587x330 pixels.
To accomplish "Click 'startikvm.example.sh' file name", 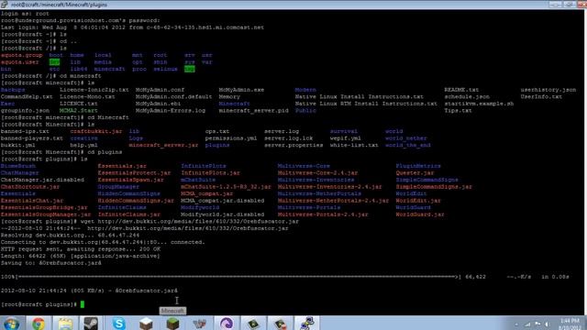I will 479,104.
